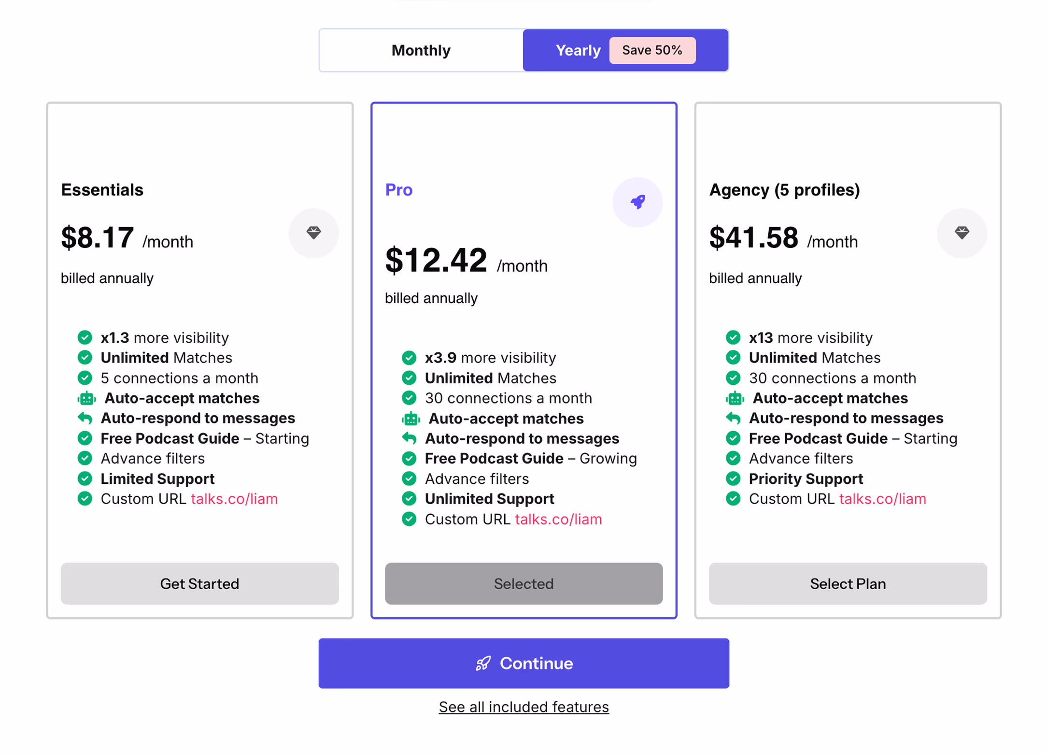Viewport: 1047px width, 754px height.
Task: Click the Selected button on Pro plan
Action: [x=523, y=583]
